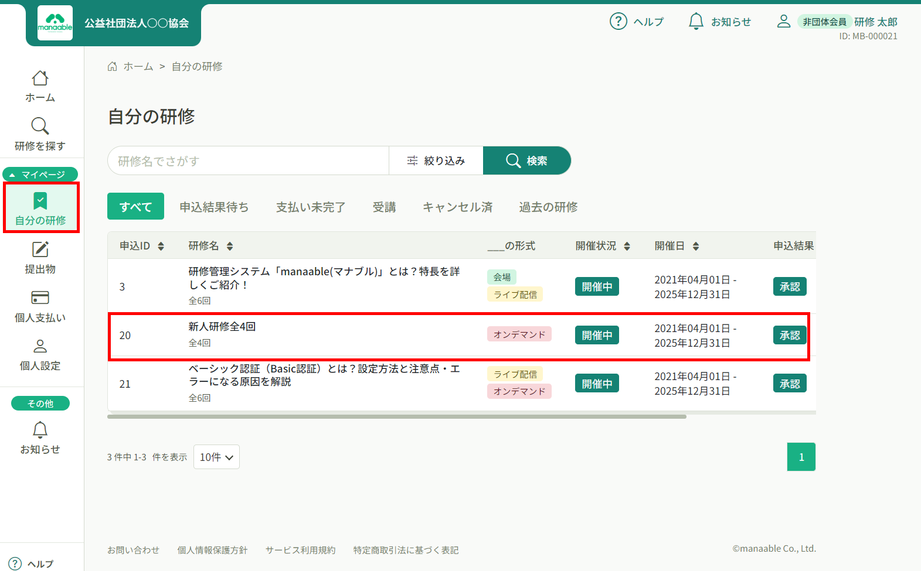Click 開催中 badge in row 20
921x571 pixels.
point(597,335)
